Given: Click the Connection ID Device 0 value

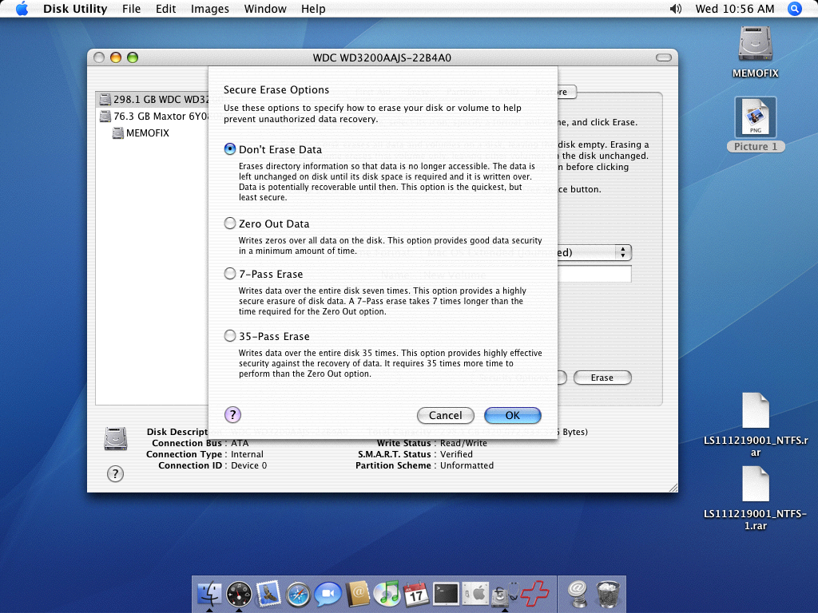Looking at the screenshot, I should (249, 465).
